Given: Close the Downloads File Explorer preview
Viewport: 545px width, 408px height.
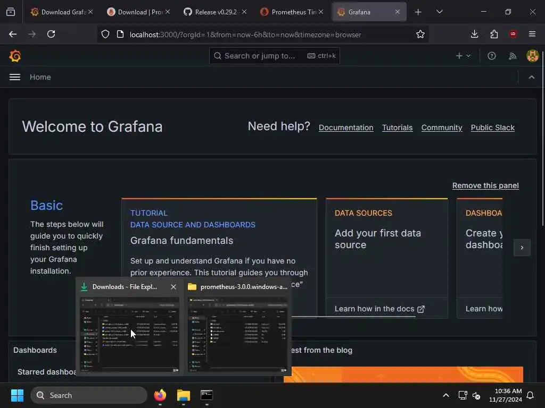Looking at the screenshot, I should point(174,287).
